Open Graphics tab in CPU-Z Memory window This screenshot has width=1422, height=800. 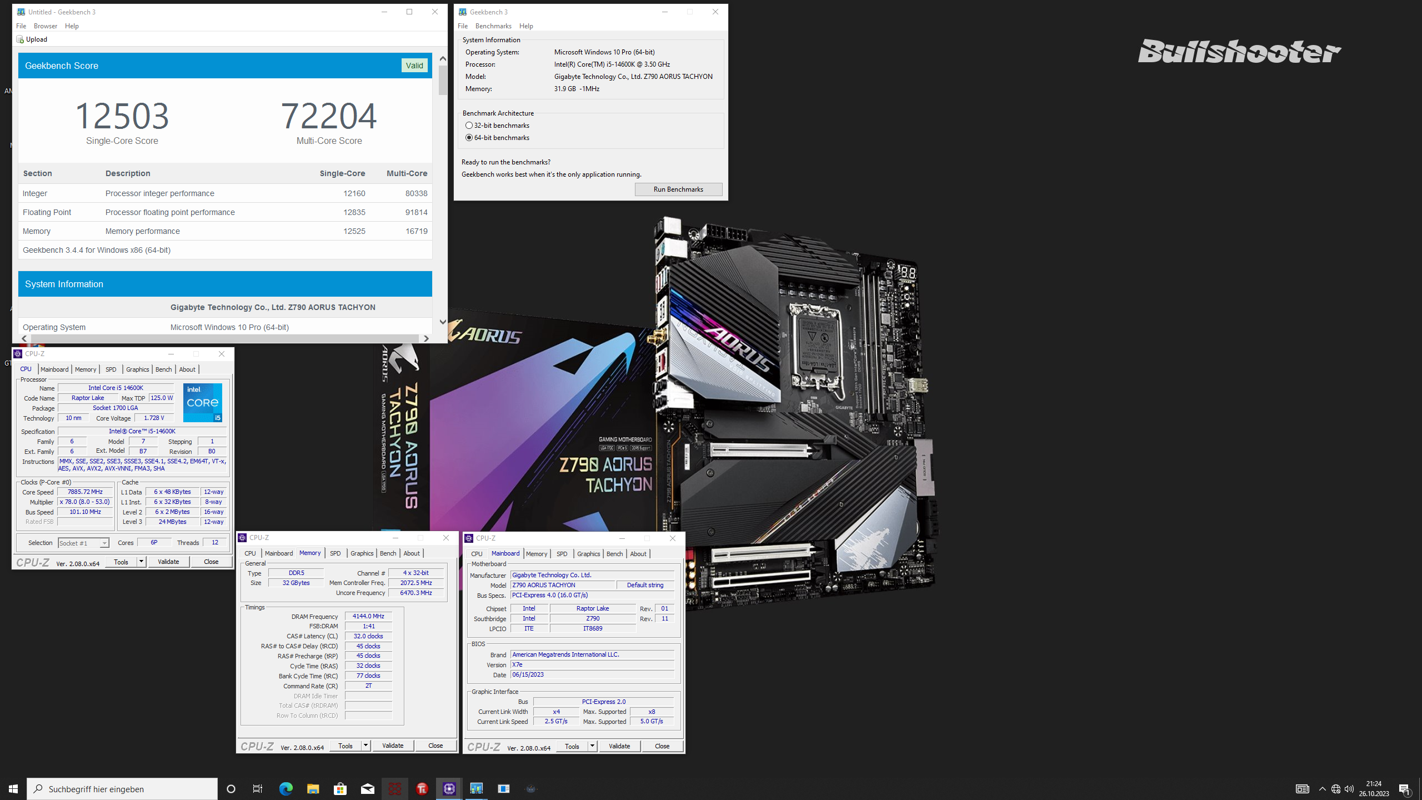(362, 553)
